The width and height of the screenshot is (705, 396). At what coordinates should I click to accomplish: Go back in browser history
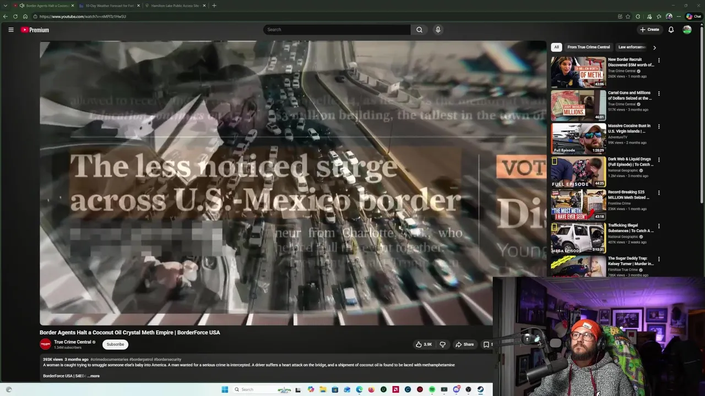6,16
